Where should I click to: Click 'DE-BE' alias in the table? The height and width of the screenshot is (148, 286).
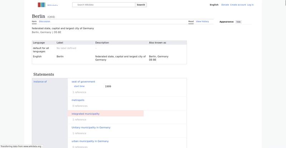(x=153, y=60)
